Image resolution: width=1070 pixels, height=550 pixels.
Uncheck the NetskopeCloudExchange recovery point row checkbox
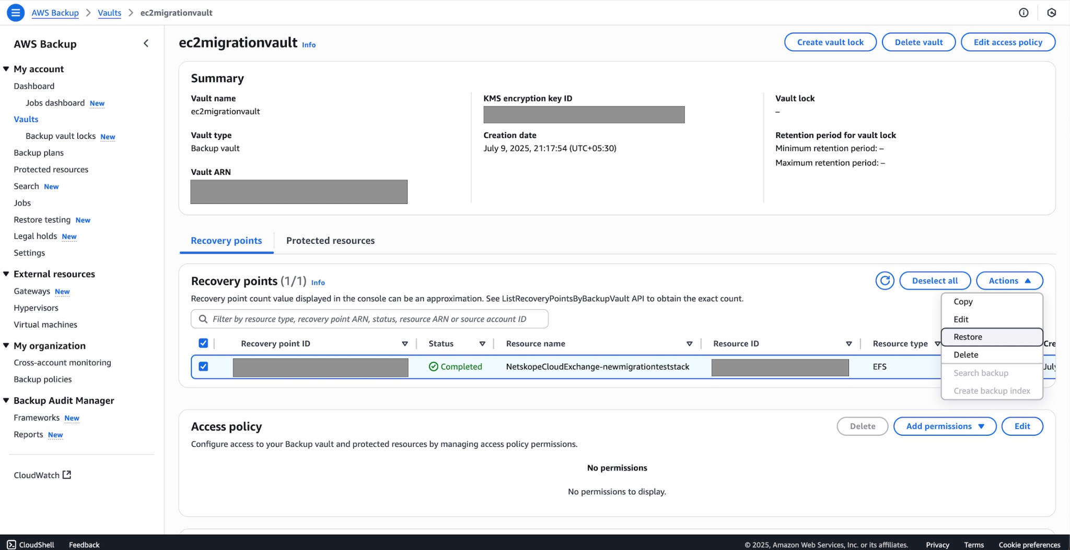pos(203,366)
